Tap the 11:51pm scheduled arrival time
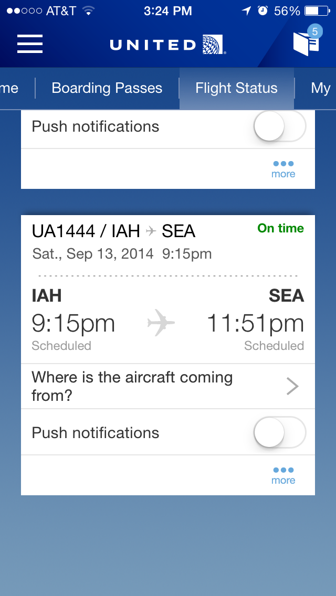336x596 pixels. click(x=255, y=324)
